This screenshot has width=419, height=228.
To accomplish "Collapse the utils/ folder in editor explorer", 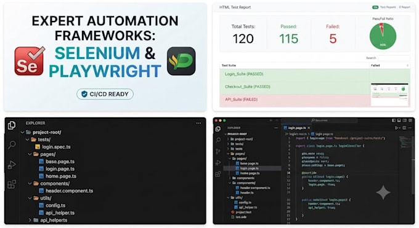I will point(228,198).
